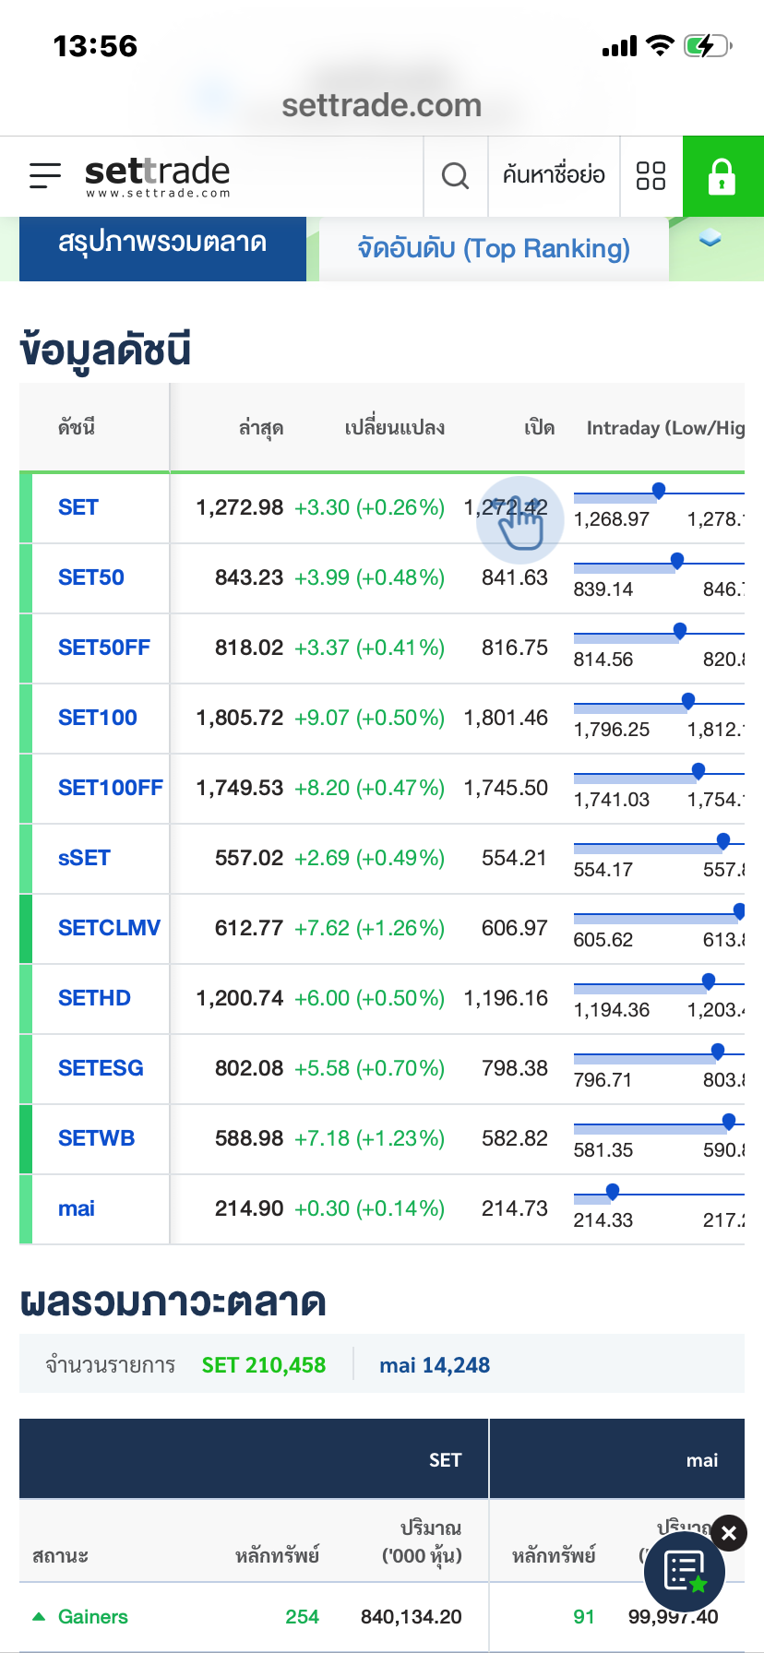Switch to the สรุปภาพรวมตลาด tab
Viewport: 764px width, 1653px height.
pos(162,244)
